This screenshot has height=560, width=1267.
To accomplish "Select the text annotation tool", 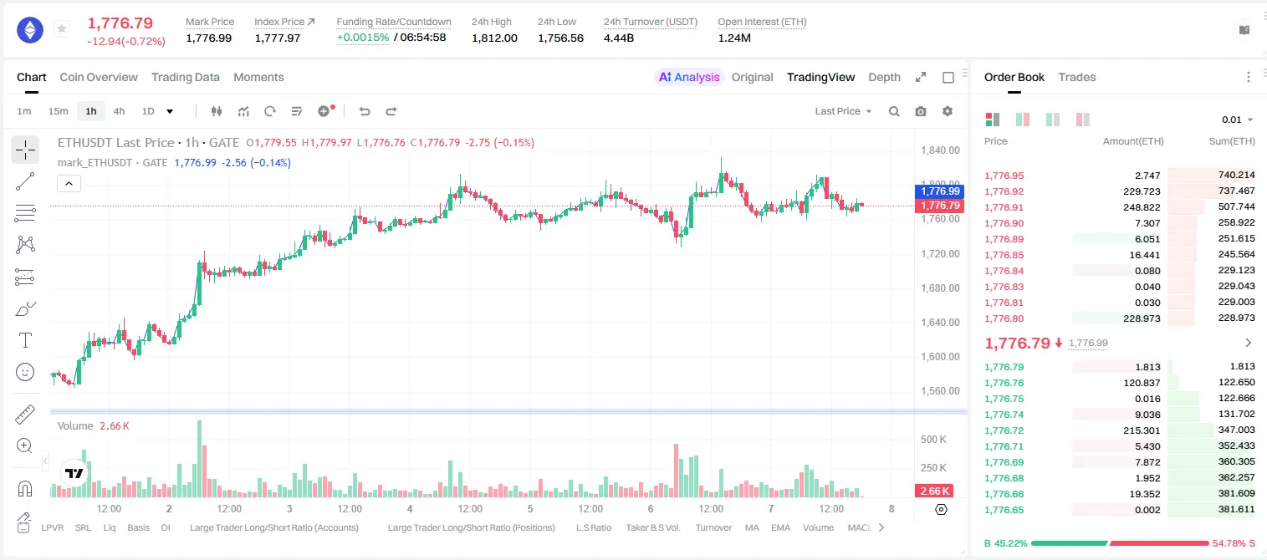I will click(x=25, y=340).
